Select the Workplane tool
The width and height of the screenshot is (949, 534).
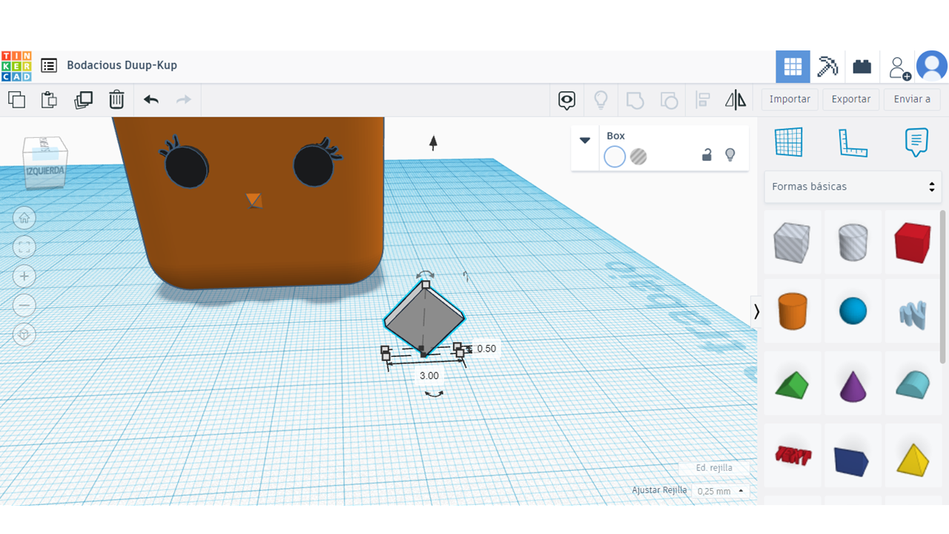(789, 142)
